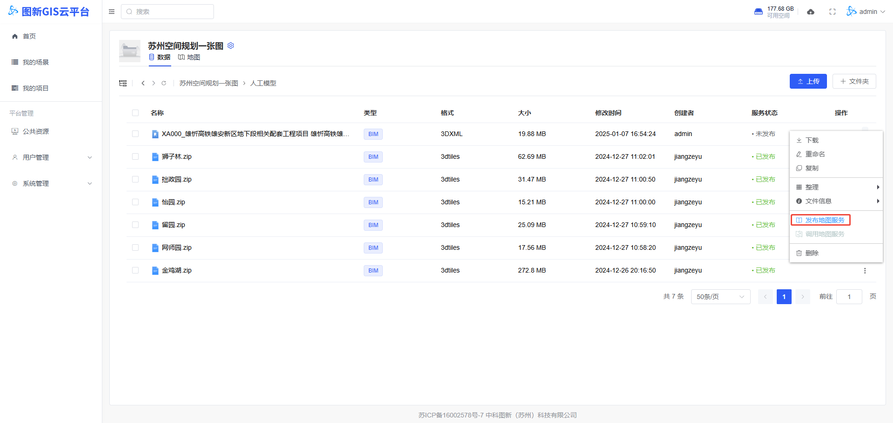
Task: Choose 下载 in the context menu
Action: pyautogui.click(x=836, y=140)
